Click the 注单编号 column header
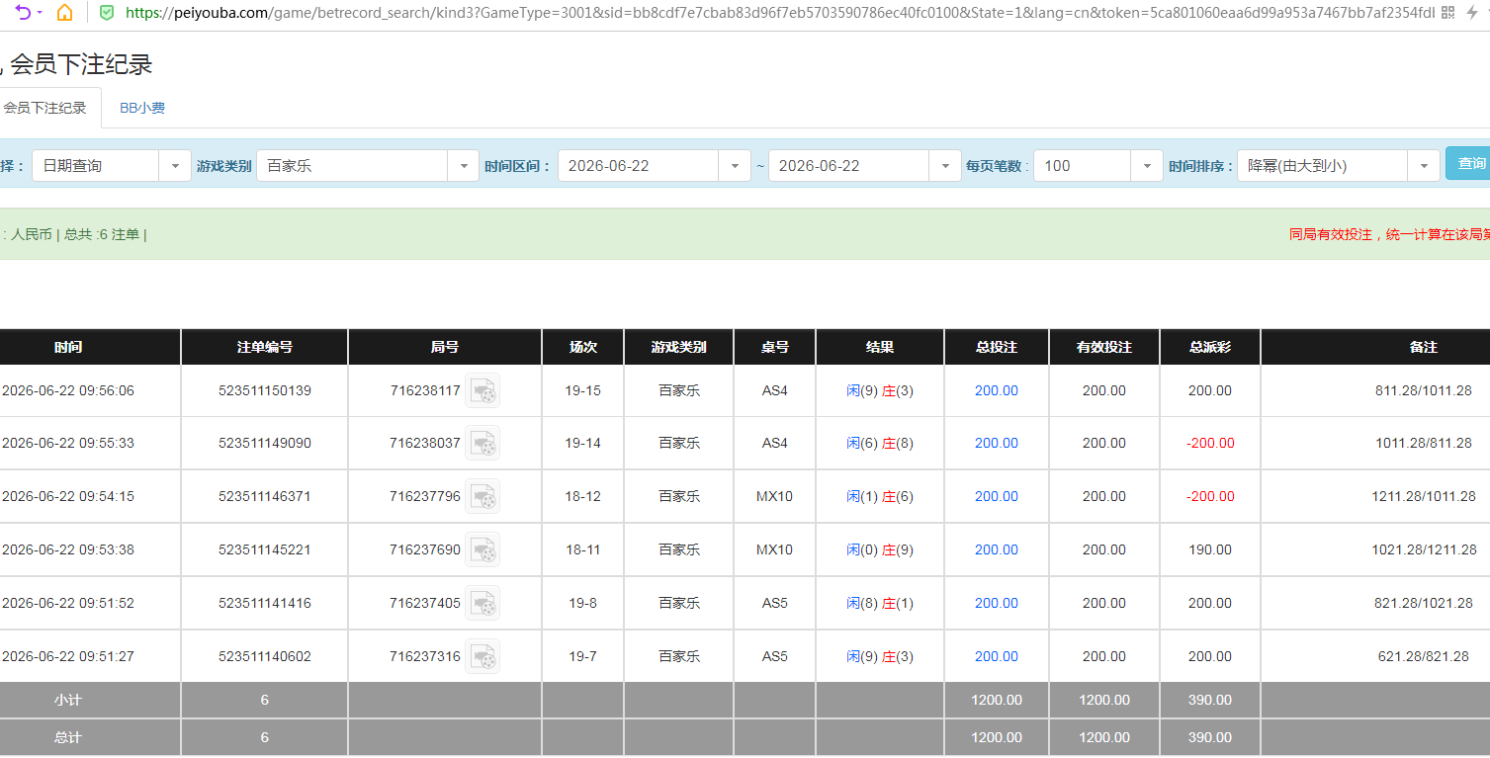The image size is (1490, 758). (x=264, y=347)
